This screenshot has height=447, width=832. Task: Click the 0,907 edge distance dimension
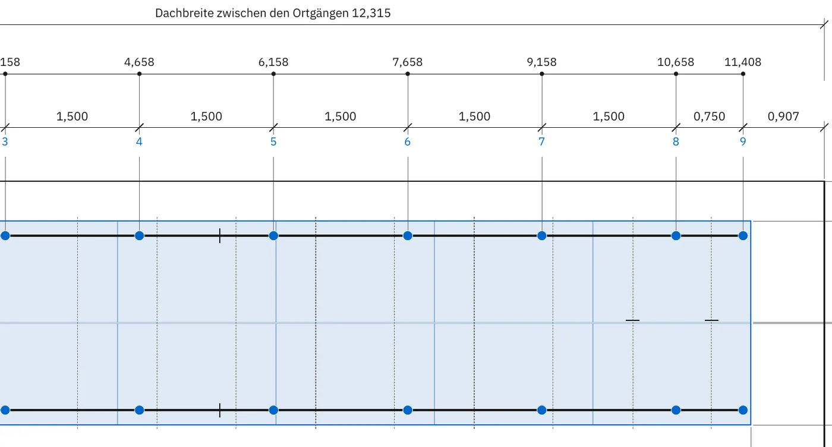[x=783, y=117]
